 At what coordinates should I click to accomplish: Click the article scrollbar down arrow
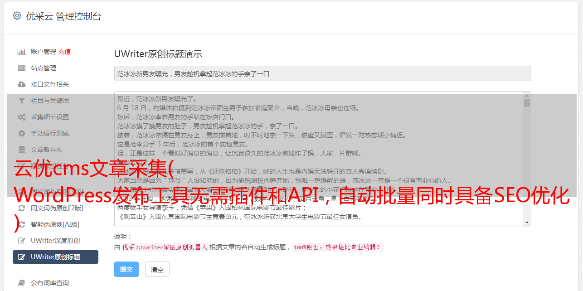527,223
